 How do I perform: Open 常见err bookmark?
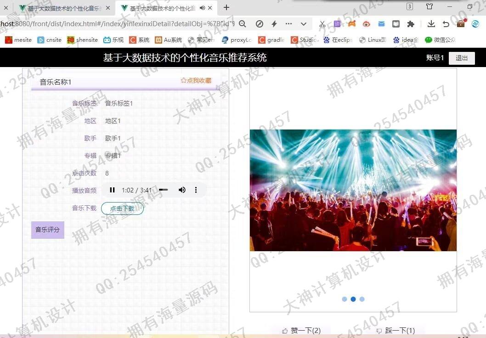tap(201, 39)
